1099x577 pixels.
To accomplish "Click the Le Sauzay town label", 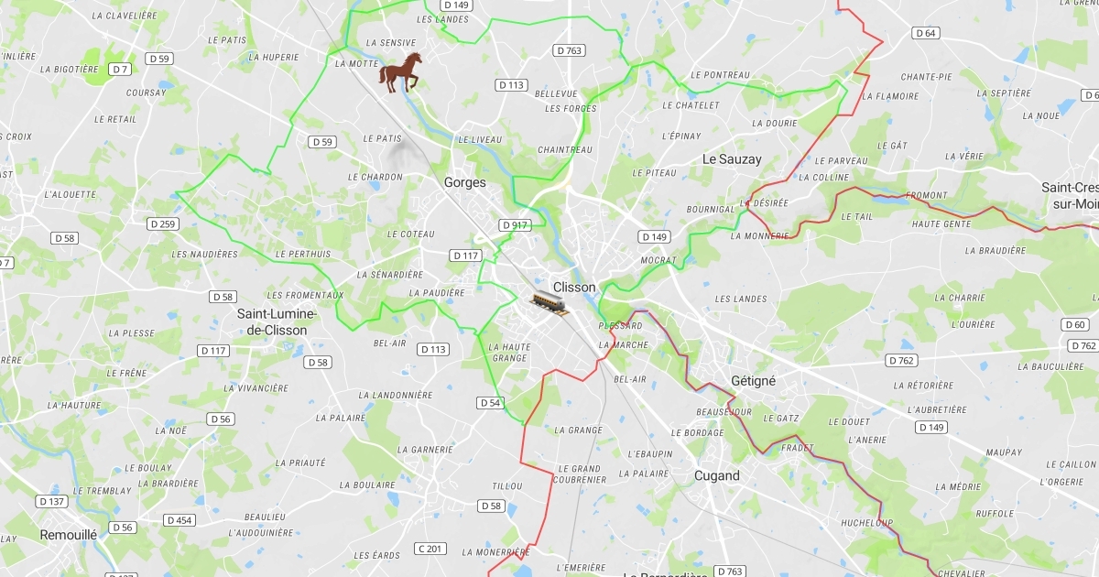I will click(732, 158).
